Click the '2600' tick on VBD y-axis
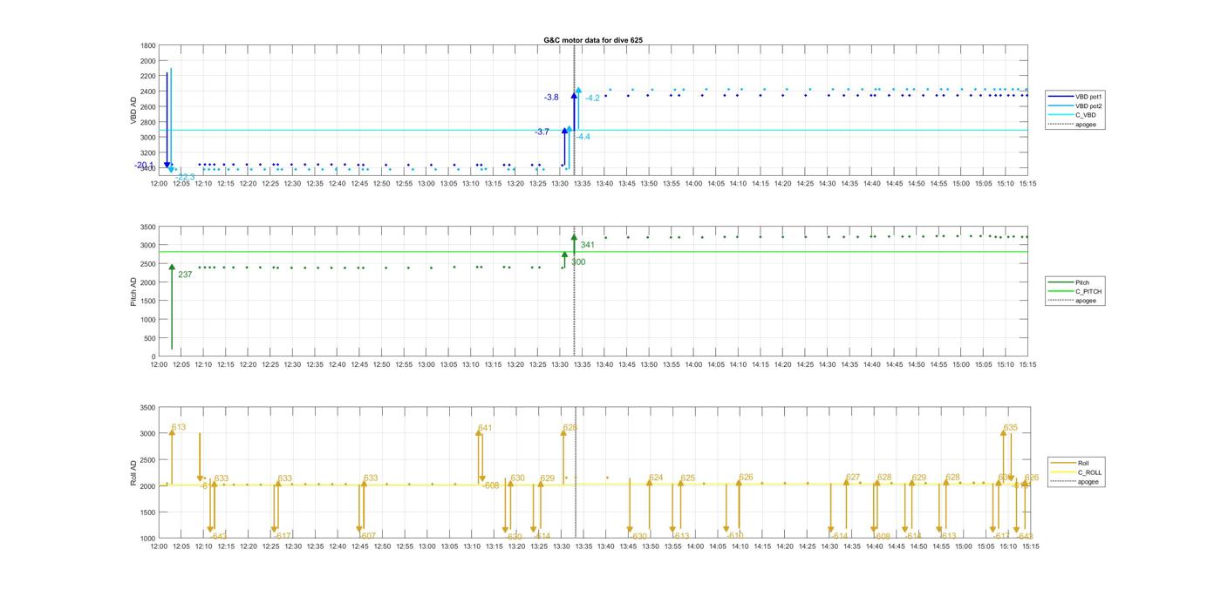The height and width of the screenshot is (604, 1221). (x=148, y=106)
